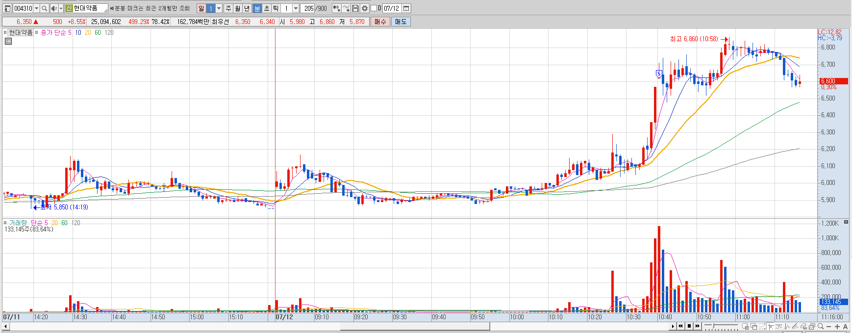Toggle minute (분) chart period
This screenshot has width=852, height=333.
257,8
